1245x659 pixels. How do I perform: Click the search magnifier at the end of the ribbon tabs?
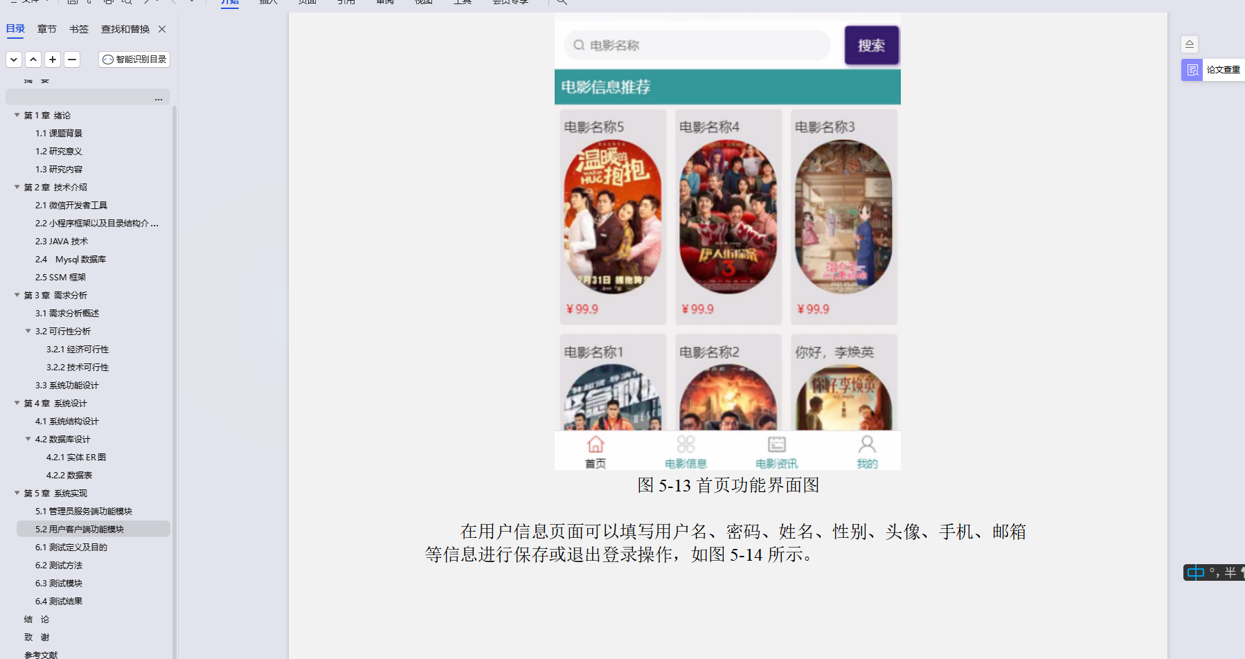point(562,3)
